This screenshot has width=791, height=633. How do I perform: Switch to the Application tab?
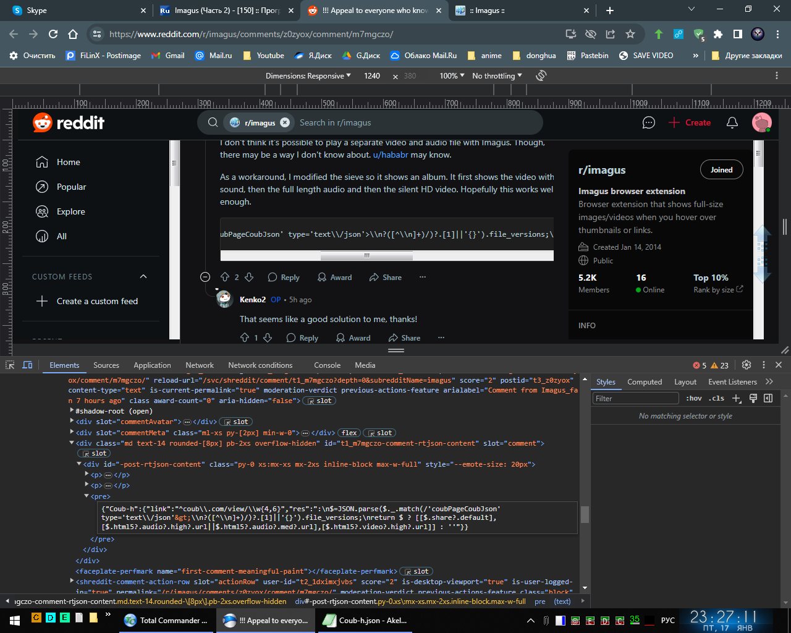tap(152, 365)
